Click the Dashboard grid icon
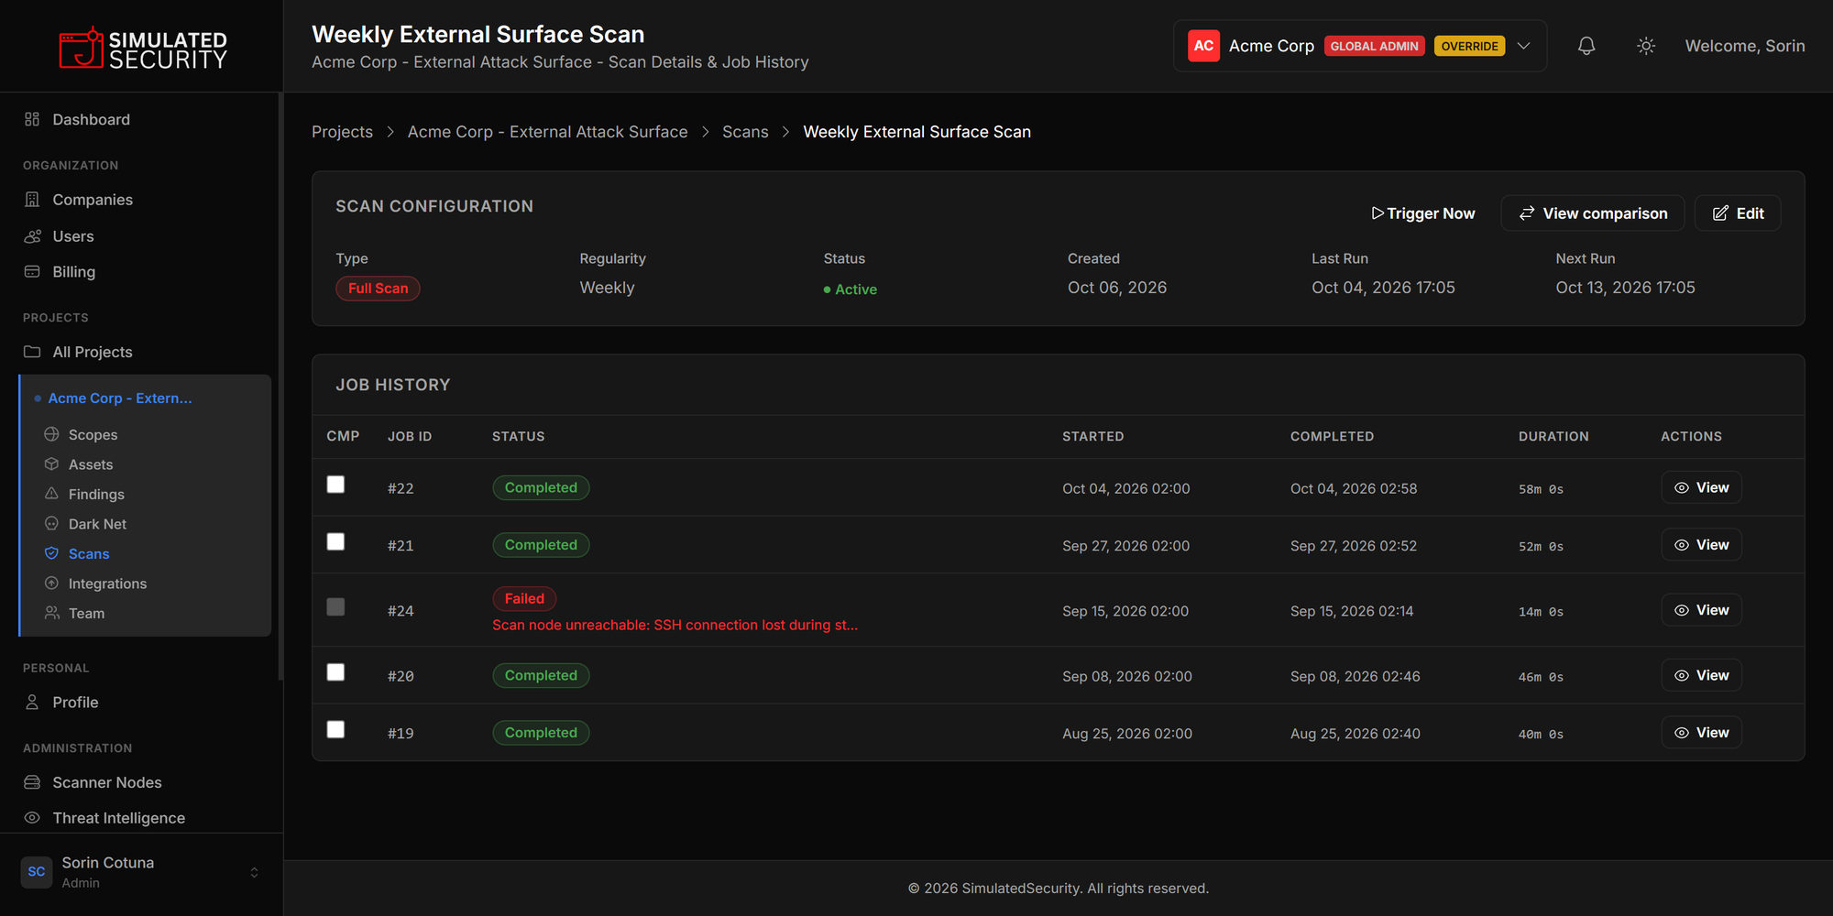Screen dimensions: 1833x916 32,119
